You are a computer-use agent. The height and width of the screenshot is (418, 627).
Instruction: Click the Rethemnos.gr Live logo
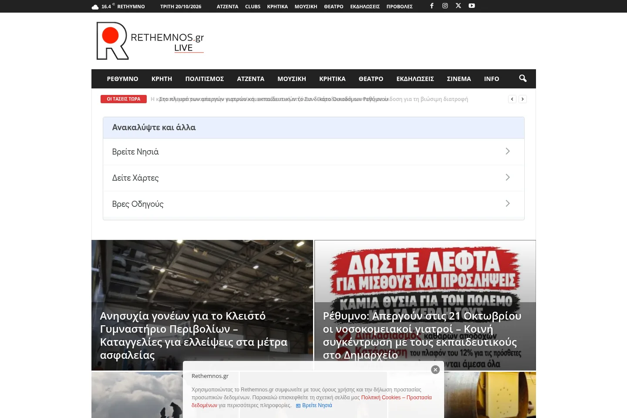pos(150,41)
